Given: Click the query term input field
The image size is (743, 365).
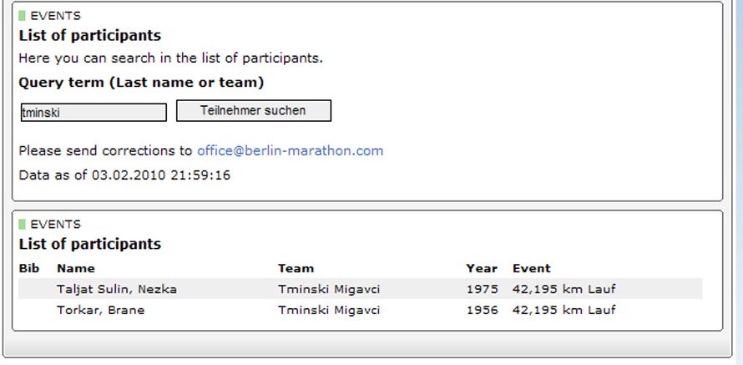Looking at the screenshot, I should pos(94,112).
